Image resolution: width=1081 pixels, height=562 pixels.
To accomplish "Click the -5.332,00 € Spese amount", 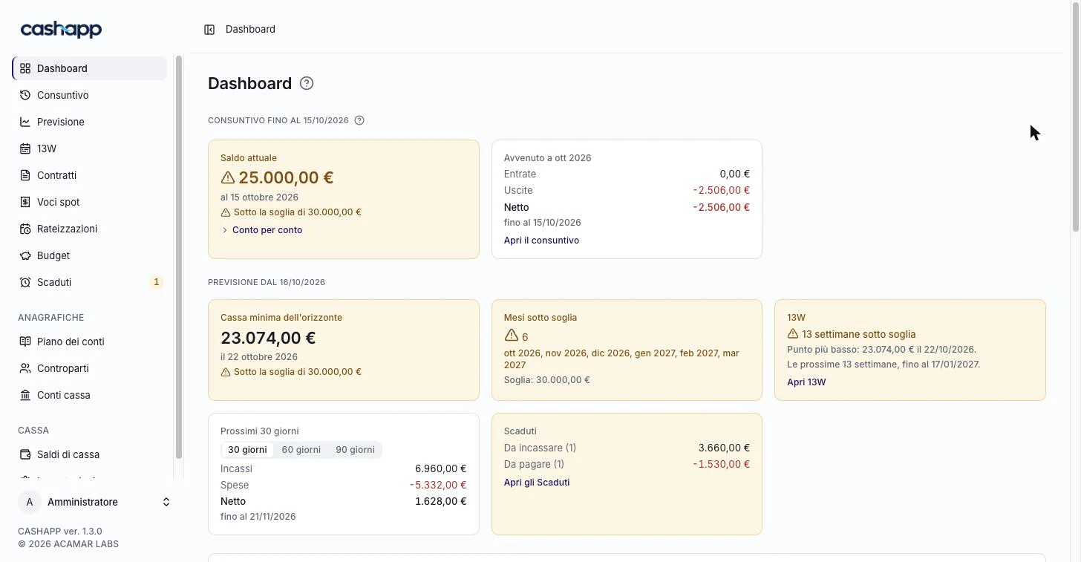I will [438, 485].
